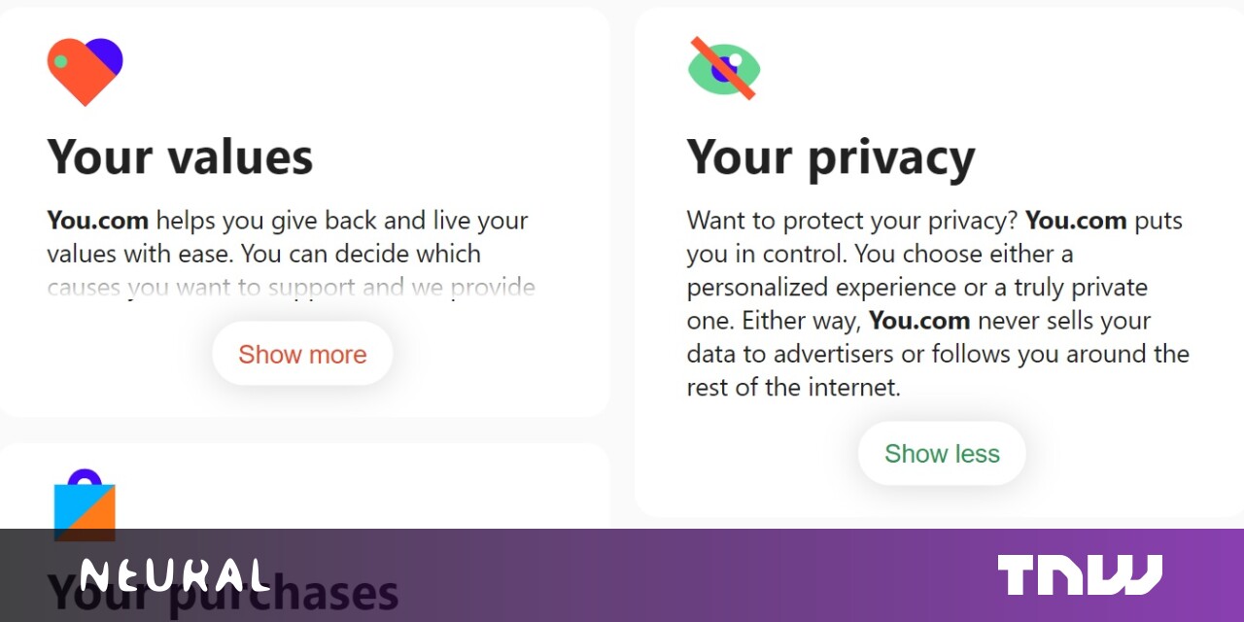
Task: Click the purple gradient banner bar
Action: [622, 575]
